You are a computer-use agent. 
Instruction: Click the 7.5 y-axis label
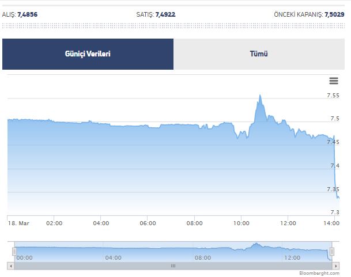[x=335, y=119]
